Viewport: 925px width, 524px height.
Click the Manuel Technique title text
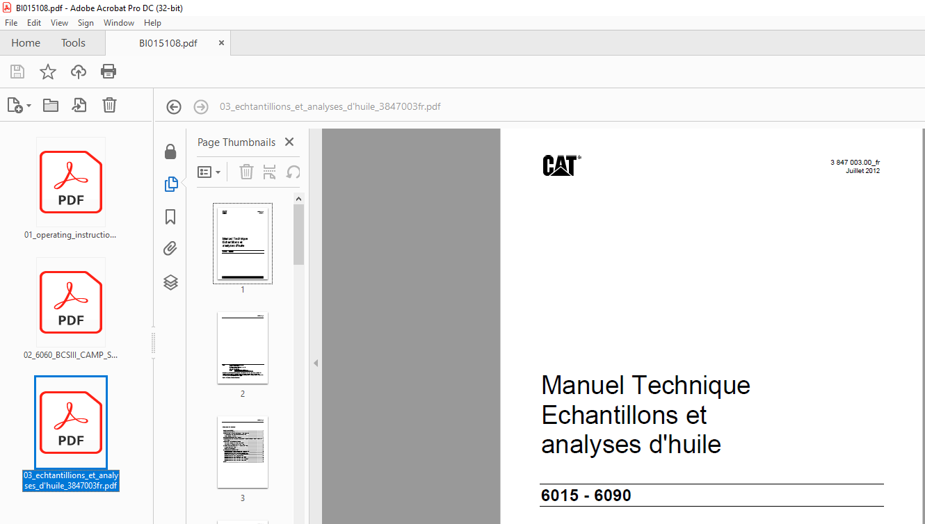pyautogui.click(x=645, y=385)
